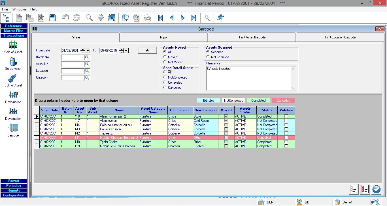Select Completed scan detail status radio

pos(165,83)
